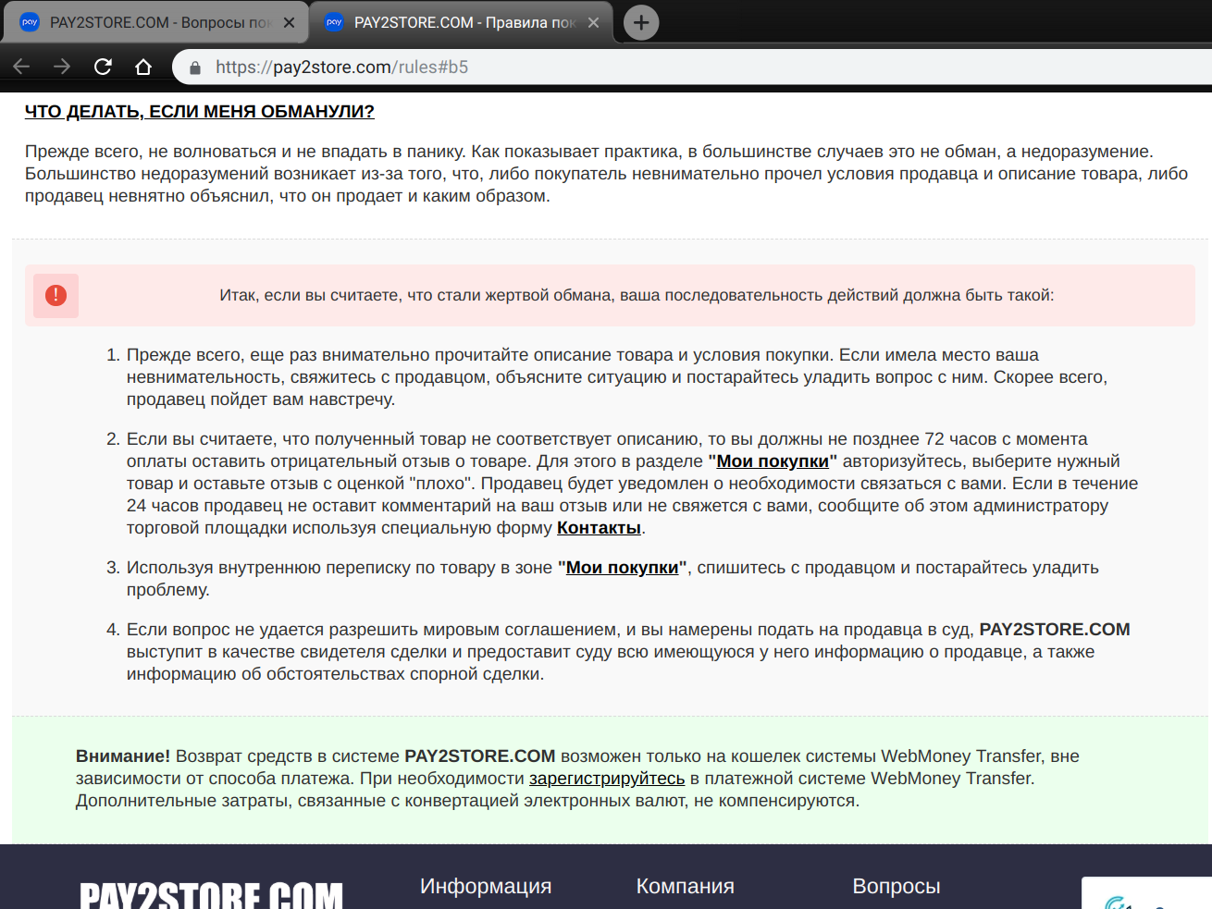Close the PAY2STORE.COM Правила tab
This screenshot has height=909, width=1212.
(x=593, y=22)
